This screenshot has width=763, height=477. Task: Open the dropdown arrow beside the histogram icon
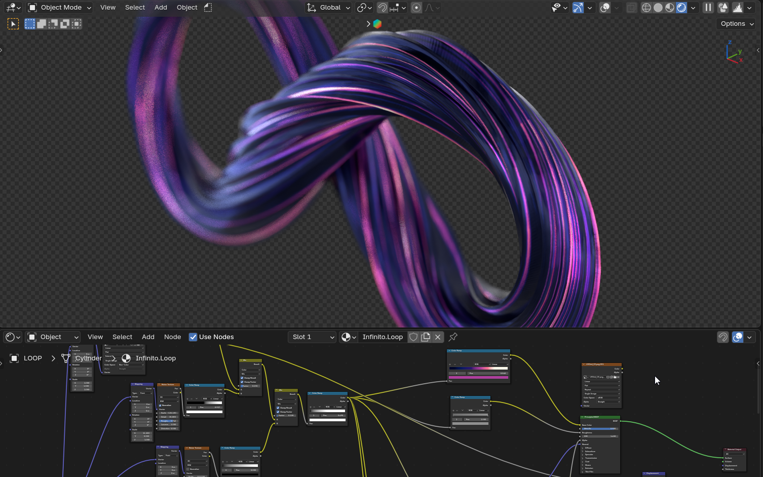tap(749, 8)
